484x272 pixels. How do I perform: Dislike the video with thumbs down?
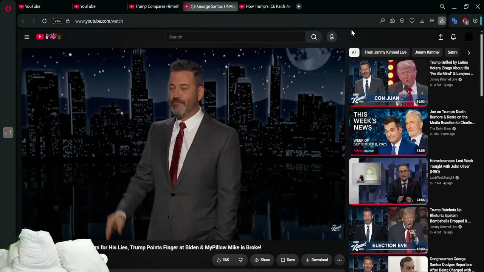[x=240, y=260]
